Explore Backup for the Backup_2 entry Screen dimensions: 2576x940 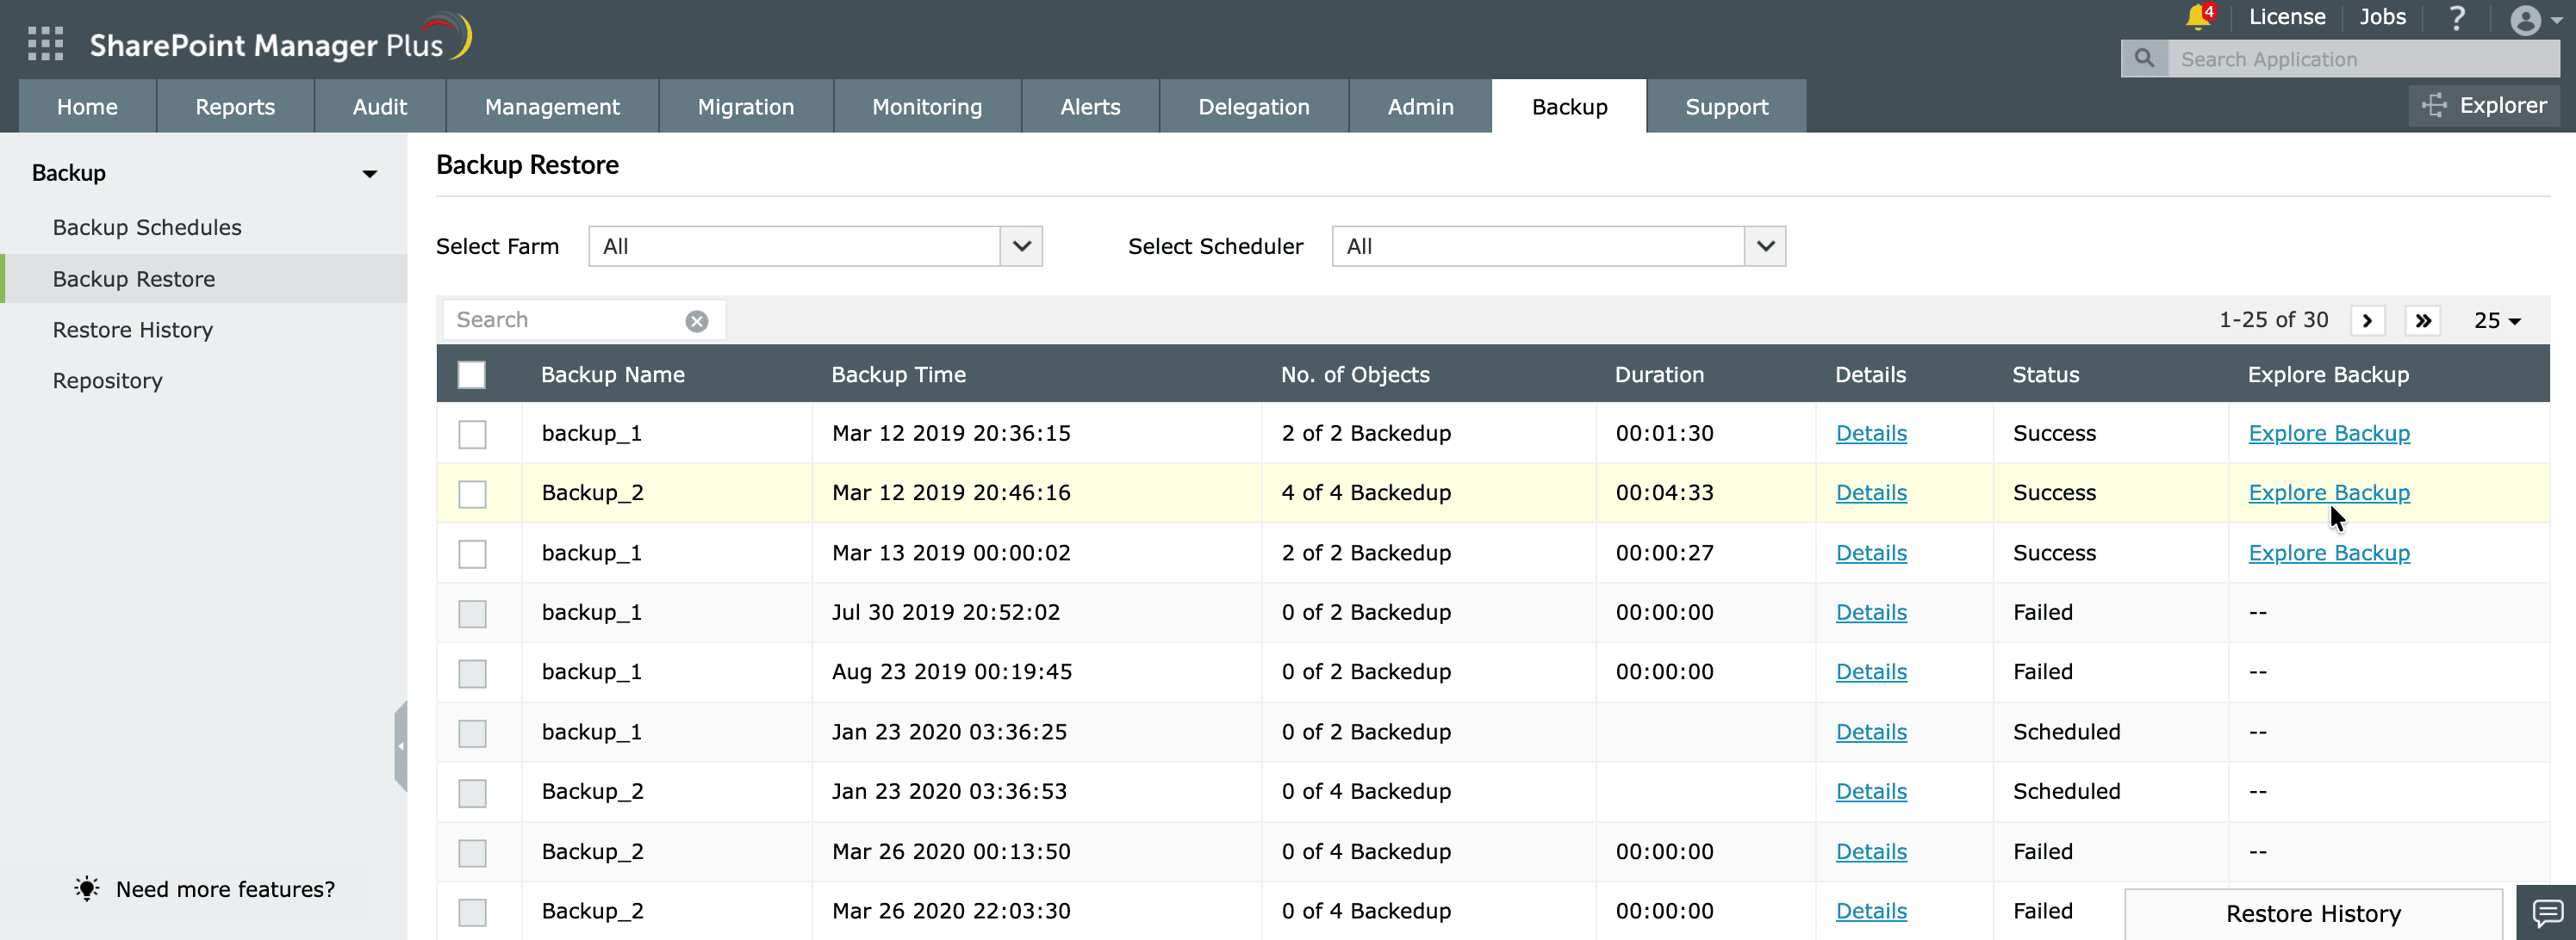pos(2329,492)
